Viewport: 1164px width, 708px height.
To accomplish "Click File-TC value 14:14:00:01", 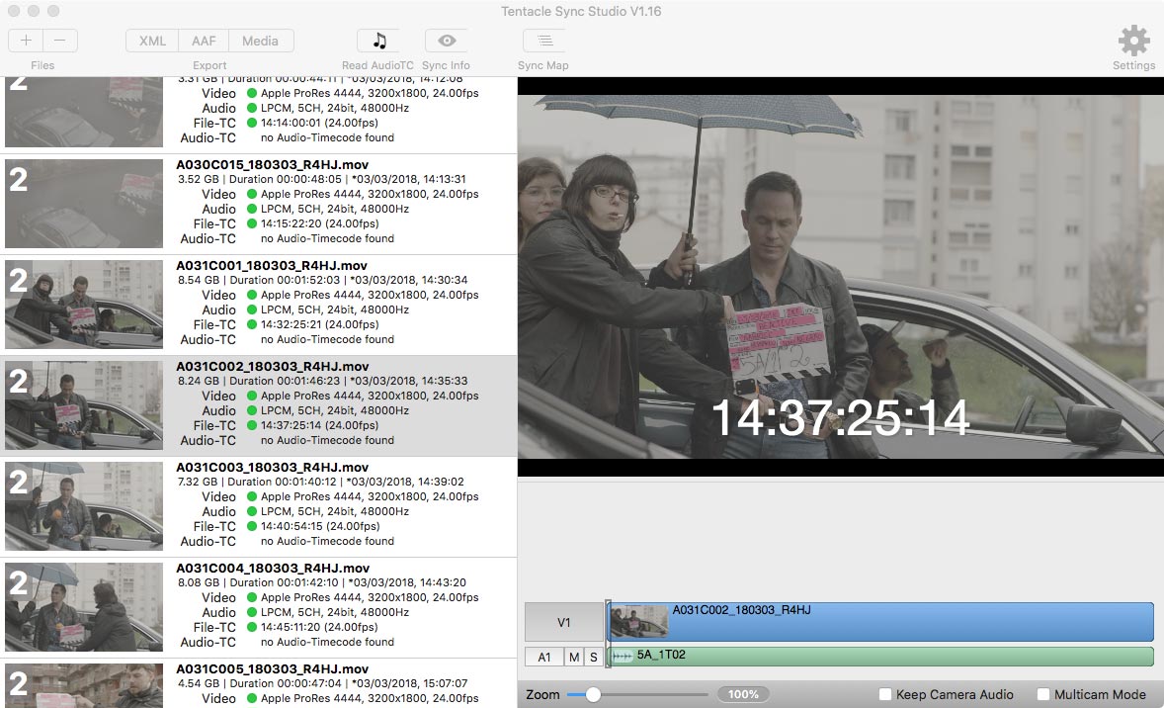I will click(x=319, y=124).
